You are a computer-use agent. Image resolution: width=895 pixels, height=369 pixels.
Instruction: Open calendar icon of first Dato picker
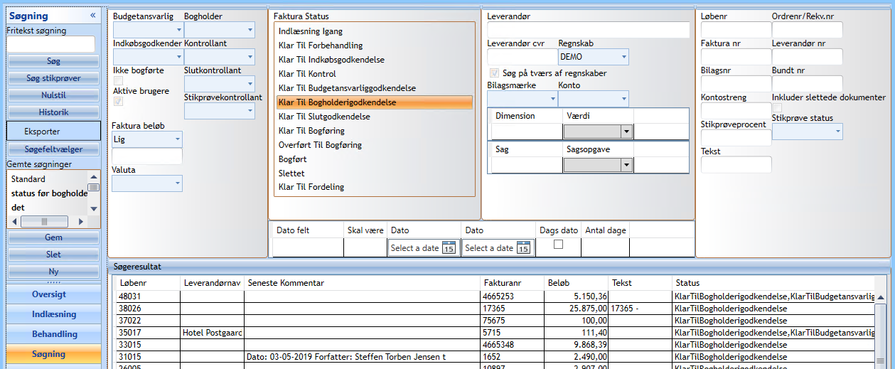point(449,247)
